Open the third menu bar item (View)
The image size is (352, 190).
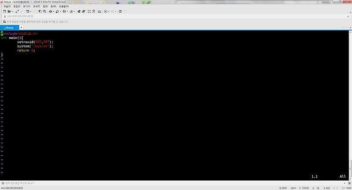point(26,6)
